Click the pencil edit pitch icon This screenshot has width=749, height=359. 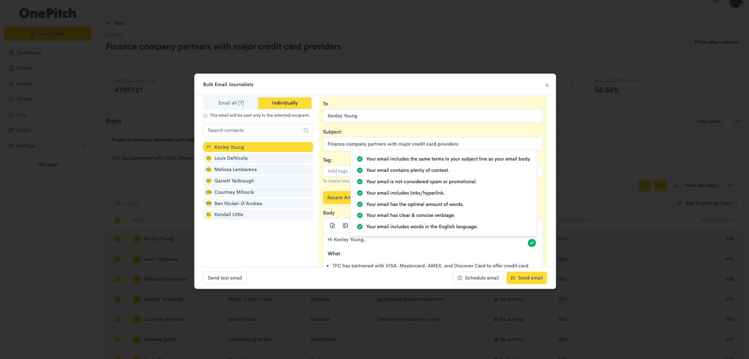(737, 121)
